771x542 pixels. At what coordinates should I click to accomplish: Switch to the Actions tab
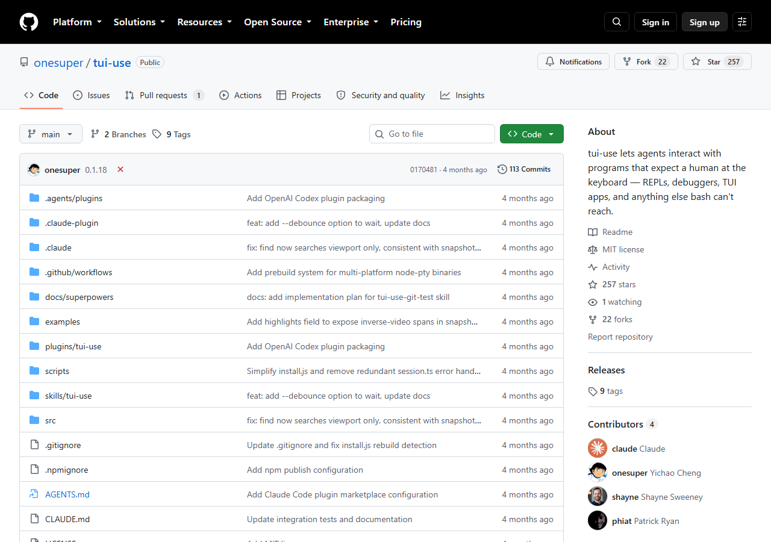coord(240,95)
